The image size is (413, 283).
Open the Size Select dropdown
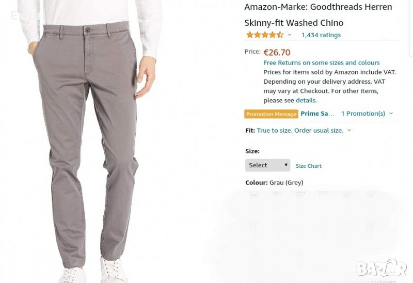267,165
